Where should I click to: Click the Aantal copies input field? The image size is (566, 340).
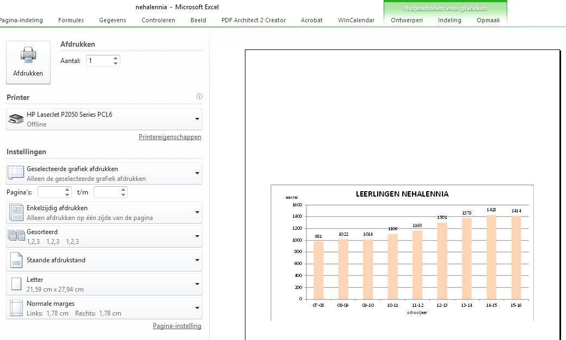[x=99, y=61]
